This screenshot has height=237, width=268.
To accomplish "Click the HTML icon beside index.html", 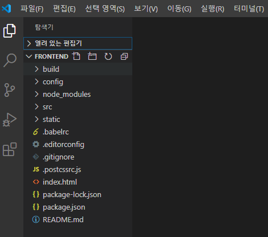I will pyautogui.click(x=36, y=182).
